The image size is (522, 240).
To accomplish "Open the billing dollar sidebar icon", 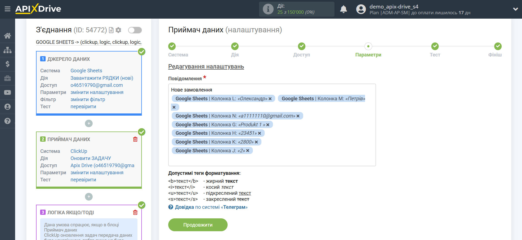I will click(x=7, y=64).
